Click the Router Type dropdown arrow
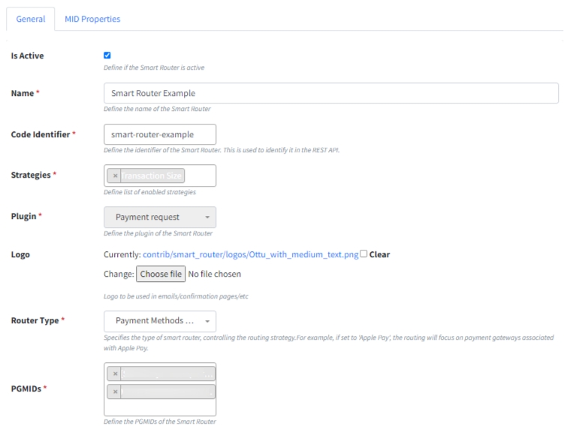This screenshot has width=564, height=426. click(207, 322)
